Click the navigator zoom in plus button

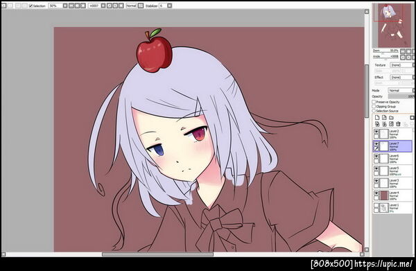(x=408, y=51)
